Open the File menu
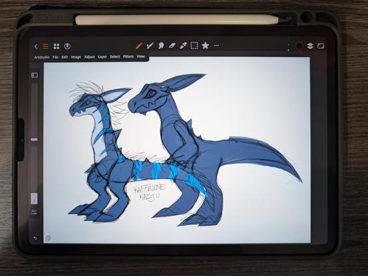Screen dimensions: 368x276 [55, 57]
